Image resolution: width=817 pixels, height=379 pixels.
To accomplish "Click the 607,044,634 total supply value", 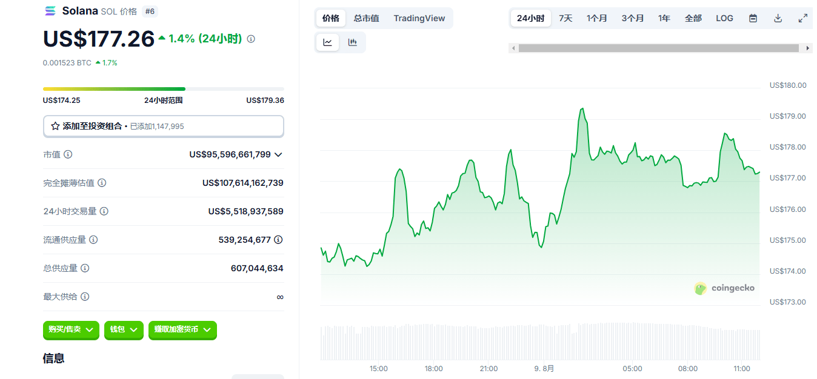I will [x=257, y=268].
